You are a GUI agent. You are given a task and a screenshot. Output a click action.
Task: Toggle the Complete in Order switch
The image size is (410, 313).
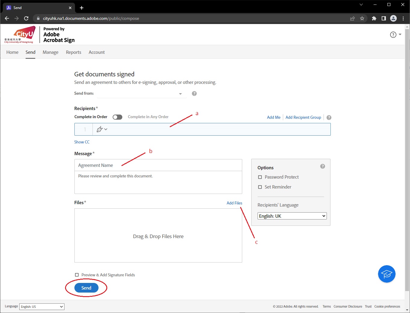coord(117,117)
